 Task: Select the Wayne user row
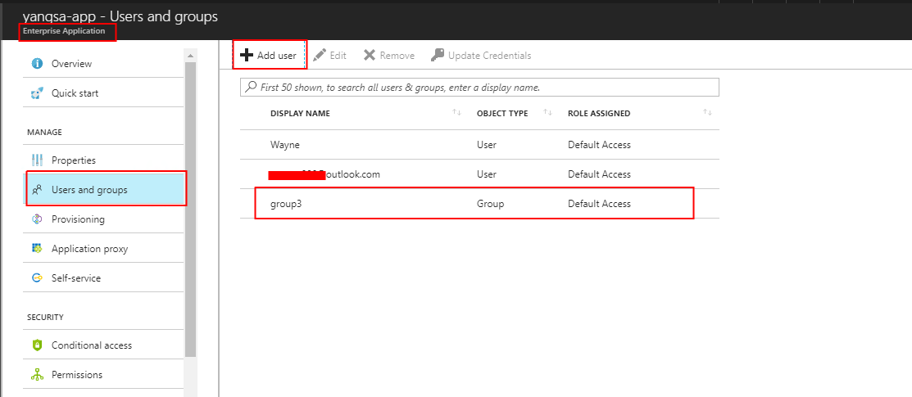pos(479,144)
